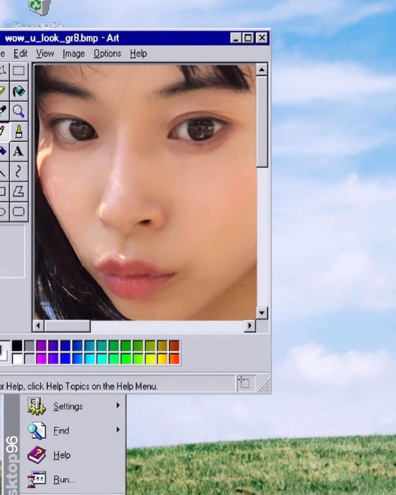
Task: Click the horizontal scrollbar thumb
Action: point(67,326)
